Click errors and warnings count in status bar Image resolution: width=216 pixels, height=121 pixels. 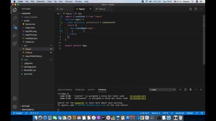34,113
